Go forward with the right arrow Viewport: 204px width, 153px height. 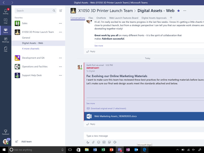(12, 3)
